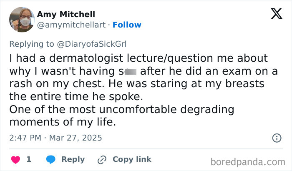Click the like count number 1
Viewport: 292px width, 171px height.
pyautogui.click(x=29, y=159)
